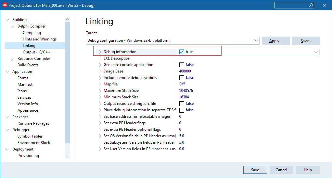This screenshot has width=332, height=178.
Task: Select Output - C/C++ tree item
Action: [36, 52]
